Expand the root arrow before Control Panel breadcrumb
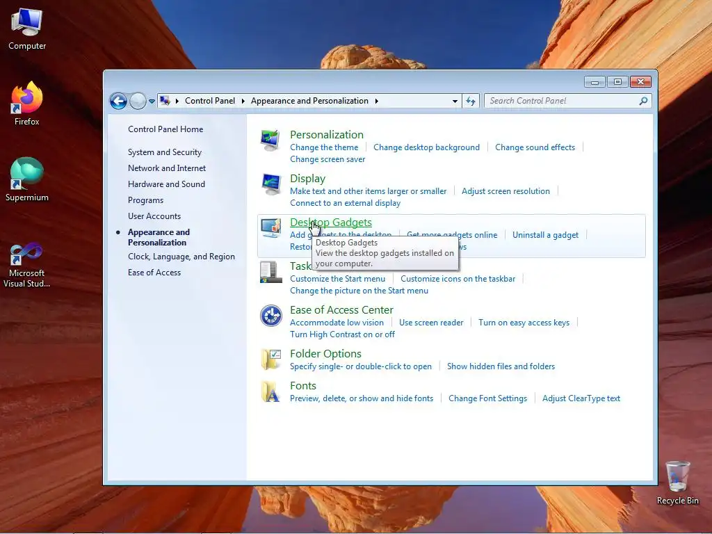This screenshot has width=712, height=534. (177, 101)
